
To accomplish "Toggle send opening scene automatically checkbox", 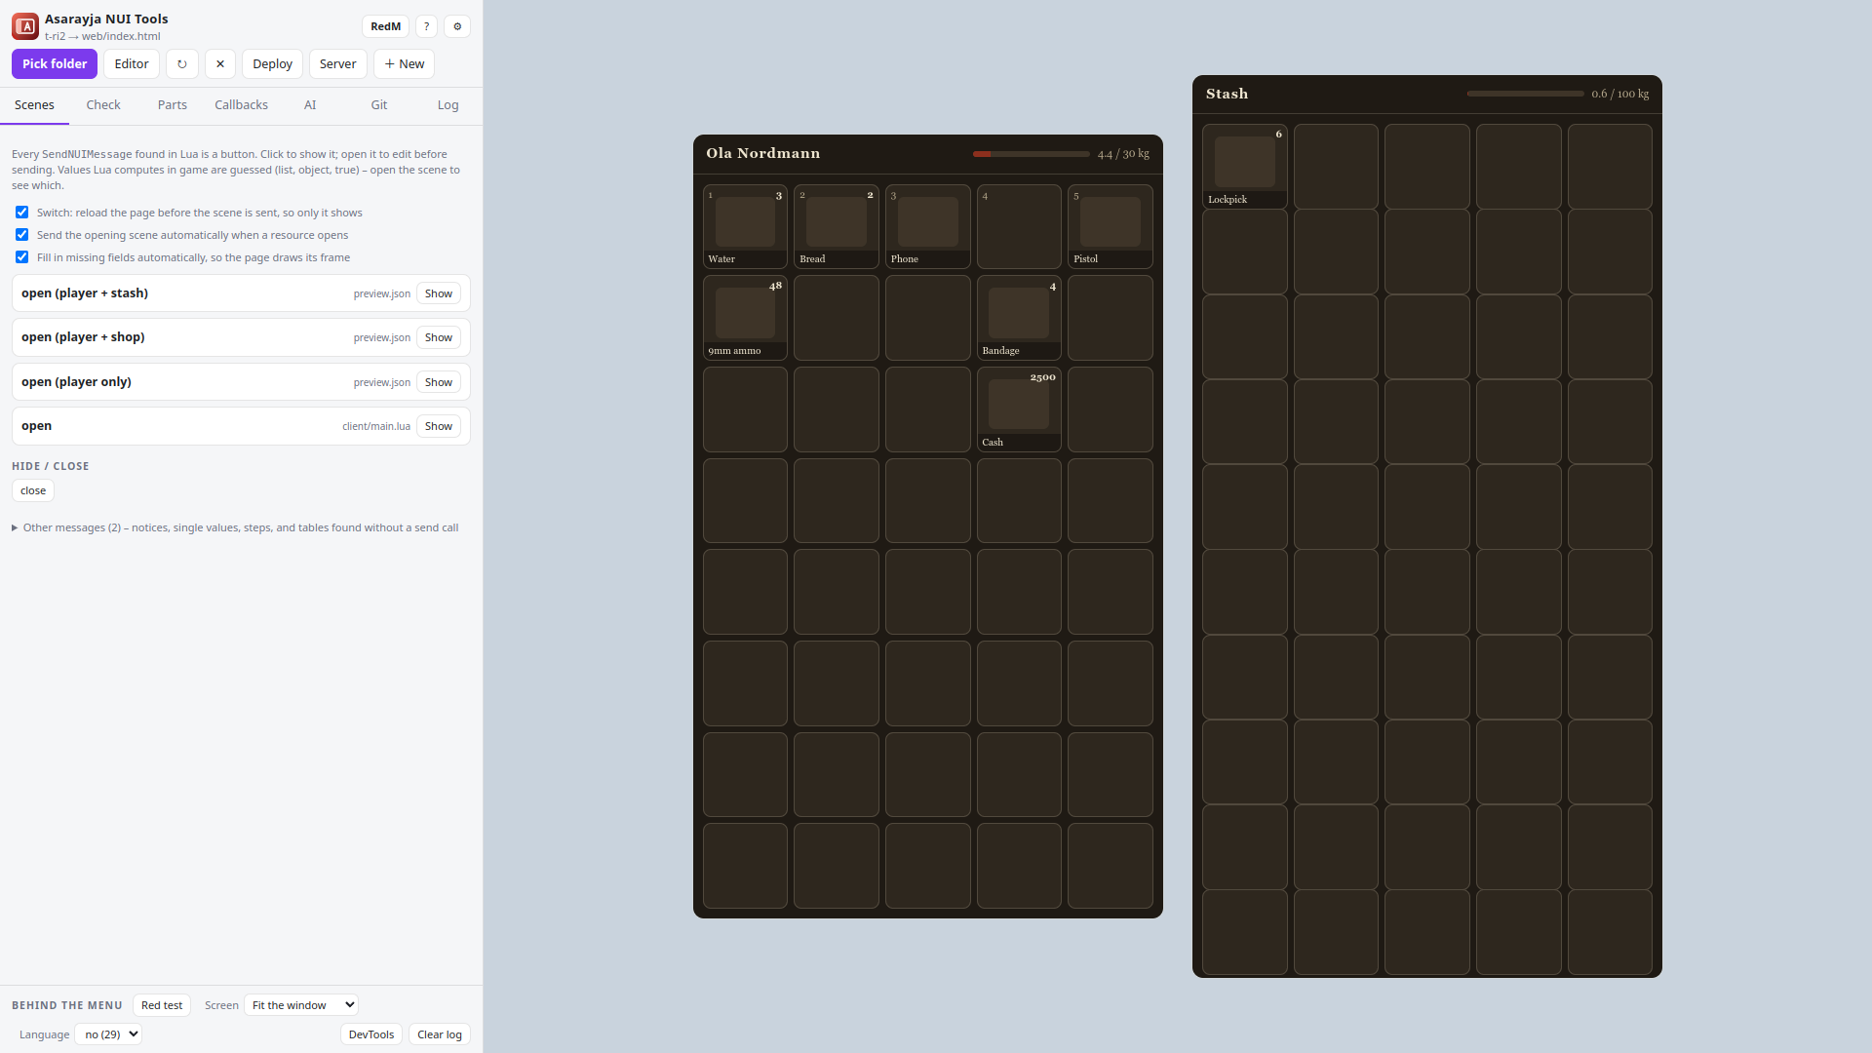I will pyautogui.click(x=21, y=234).
